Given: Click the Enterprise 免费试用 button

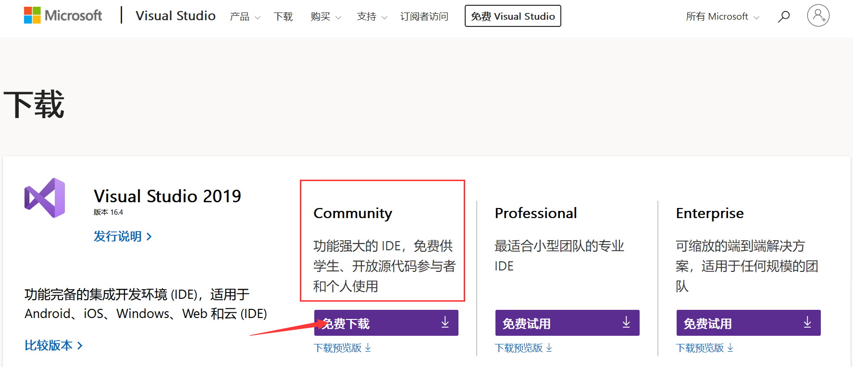Looking at the screenshot, I should click(749, 323).
